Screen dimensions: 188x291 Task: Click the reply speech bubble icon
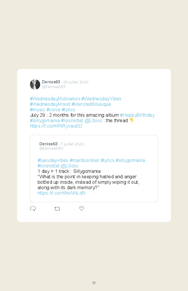pos(33,209)
